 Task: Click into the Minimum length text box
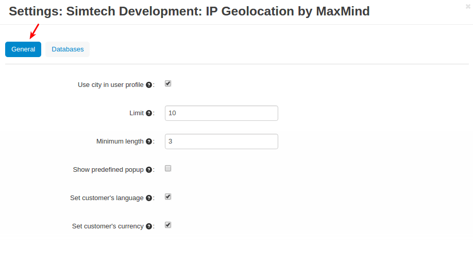click(221, 141)
